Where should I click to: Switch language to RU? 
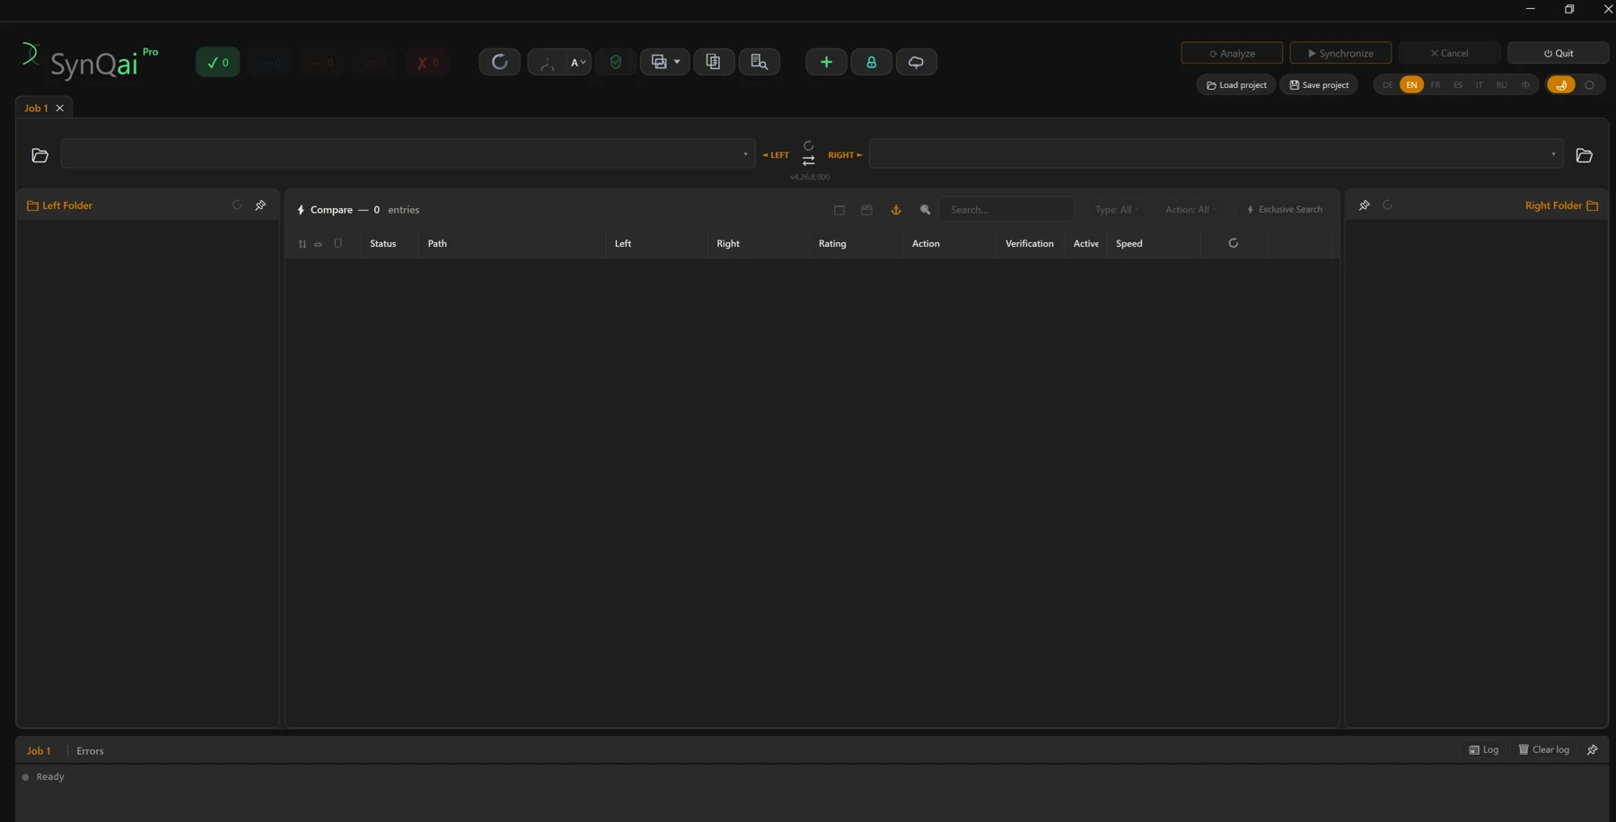pyautogui.click(x=1501, y=84)
